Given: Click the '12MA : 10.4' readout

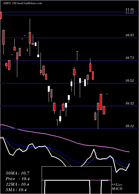Looking at the screenshot, I should tap(17, 184).
